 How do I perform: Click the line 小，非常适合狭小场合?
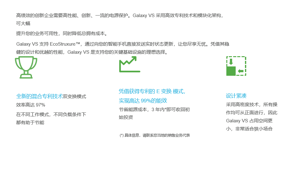(249, 129)
